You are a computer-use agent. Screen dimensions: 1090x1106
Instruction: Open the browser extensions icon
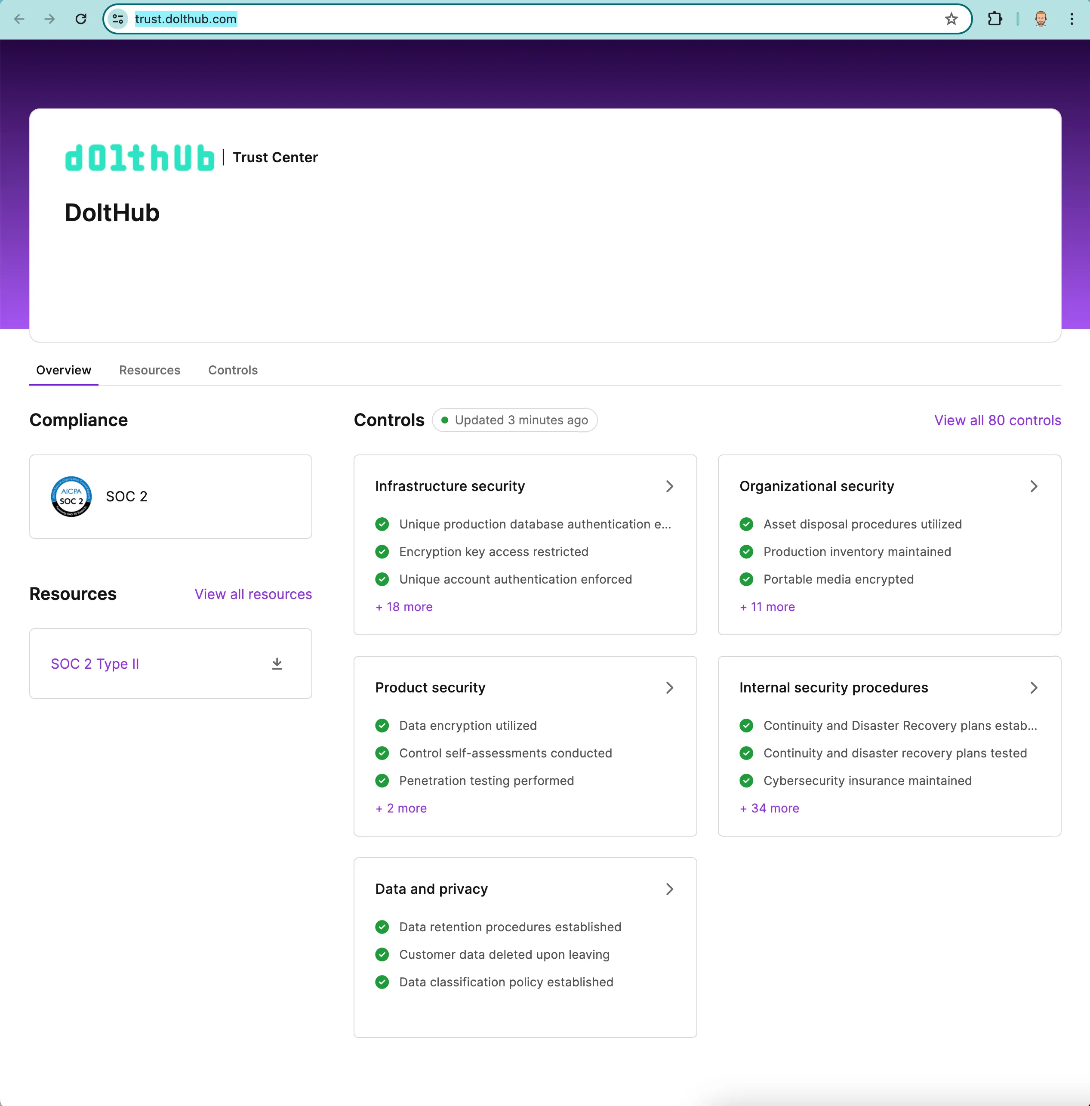pos(995,19)
